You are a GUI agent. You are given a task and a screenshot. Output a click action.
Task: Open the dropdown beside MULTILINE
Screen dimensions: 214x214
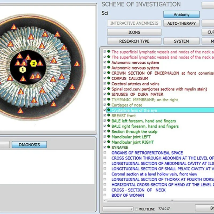[118, 209]
